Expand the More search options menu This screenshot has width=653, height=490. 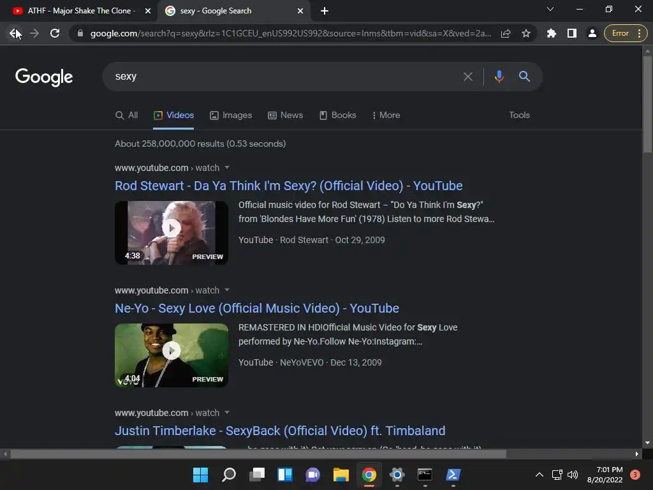[x=386, y=115]
